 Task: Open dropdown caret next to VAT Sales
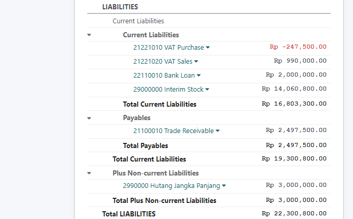pyautogui.click(x=196, y=62)
